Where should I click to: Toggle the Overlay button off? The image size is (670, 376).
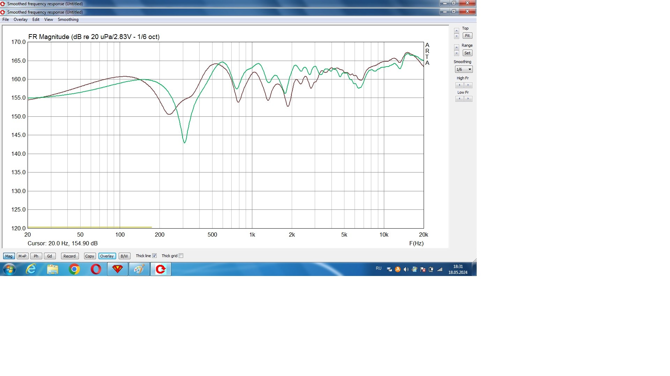(107, 256)
